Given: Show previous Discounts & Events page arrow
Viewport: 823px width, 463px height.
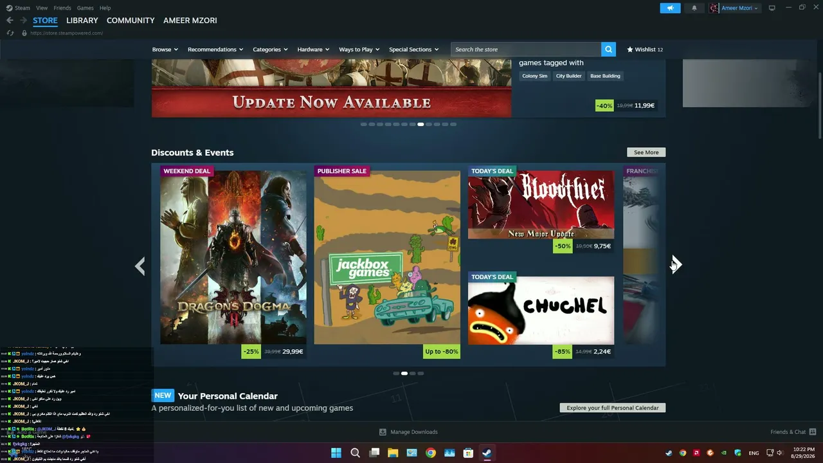Looking at the screenshot, I should (140, 266).
